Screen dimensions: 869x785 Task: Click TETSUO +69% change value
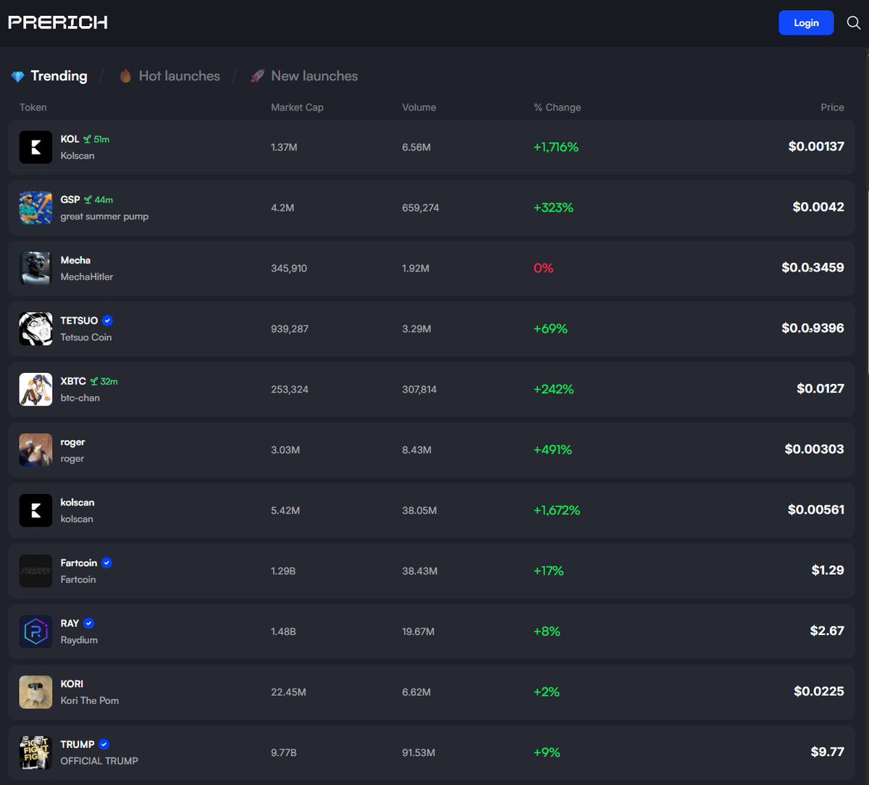(550, 329)
